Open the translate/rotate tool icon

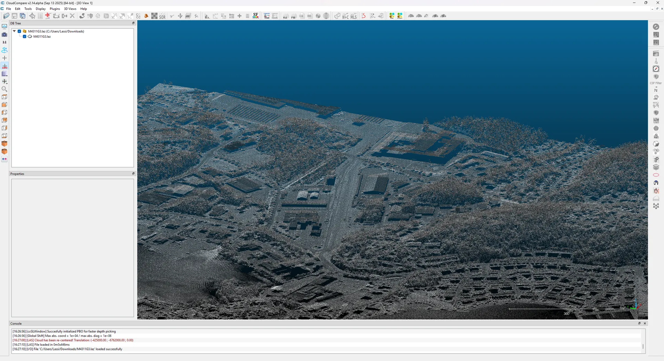180,16
